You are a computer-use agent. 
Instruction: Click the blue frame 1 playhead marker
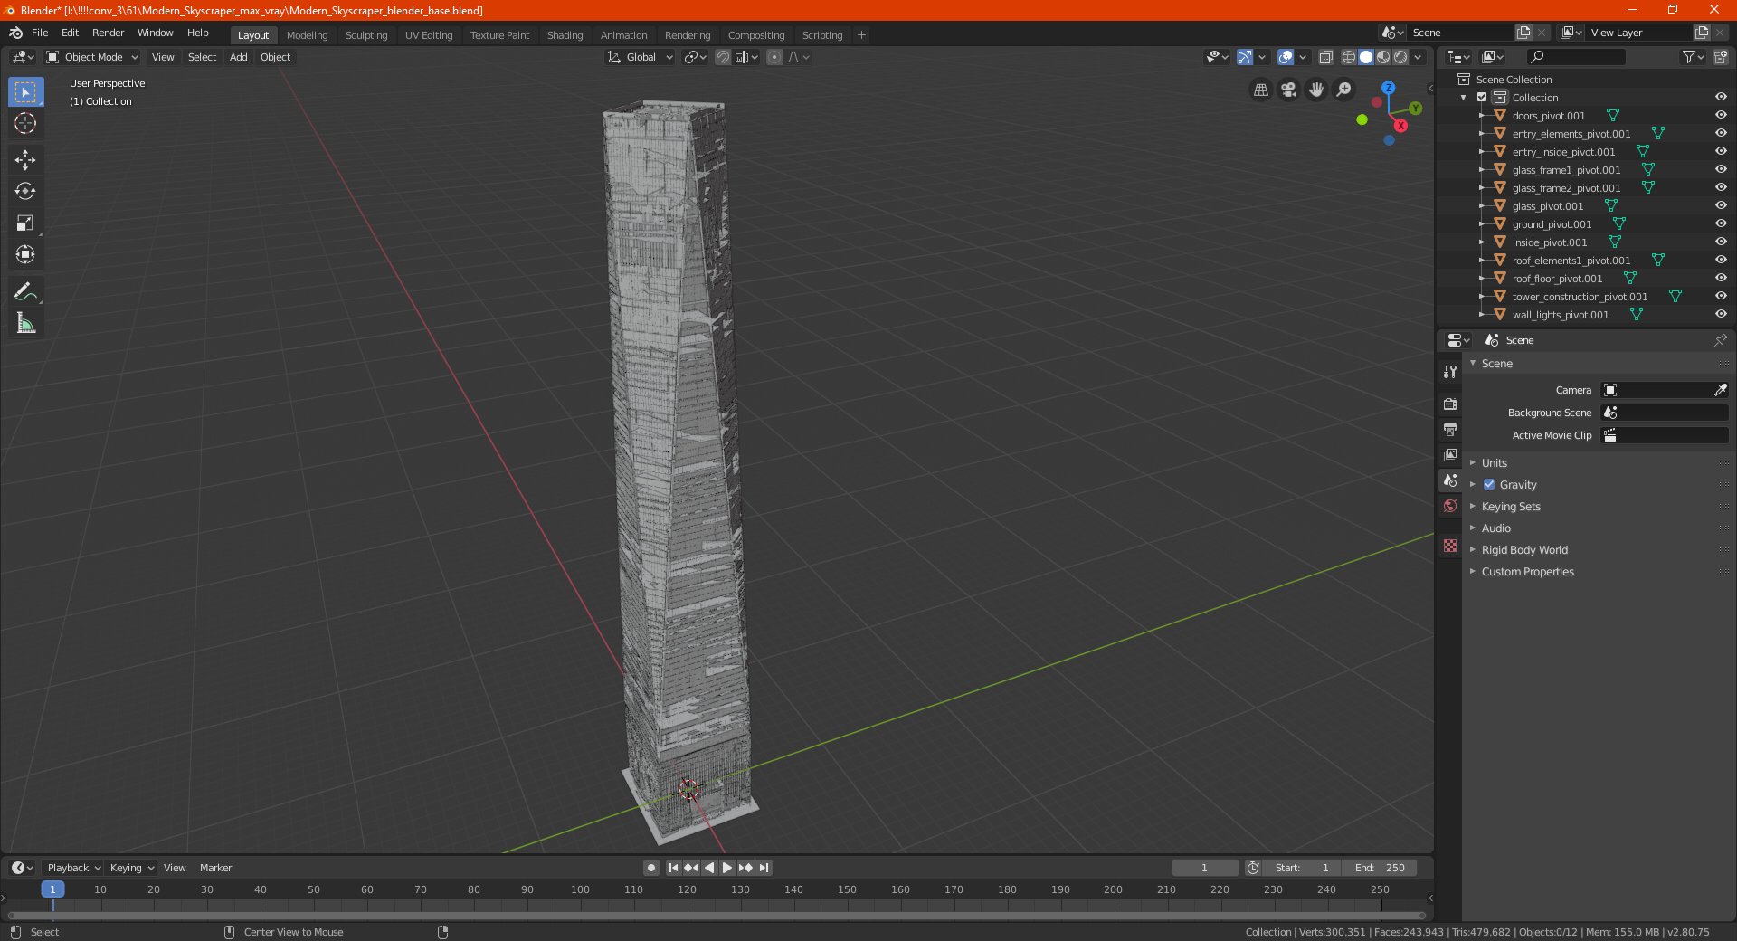[52, 889]
